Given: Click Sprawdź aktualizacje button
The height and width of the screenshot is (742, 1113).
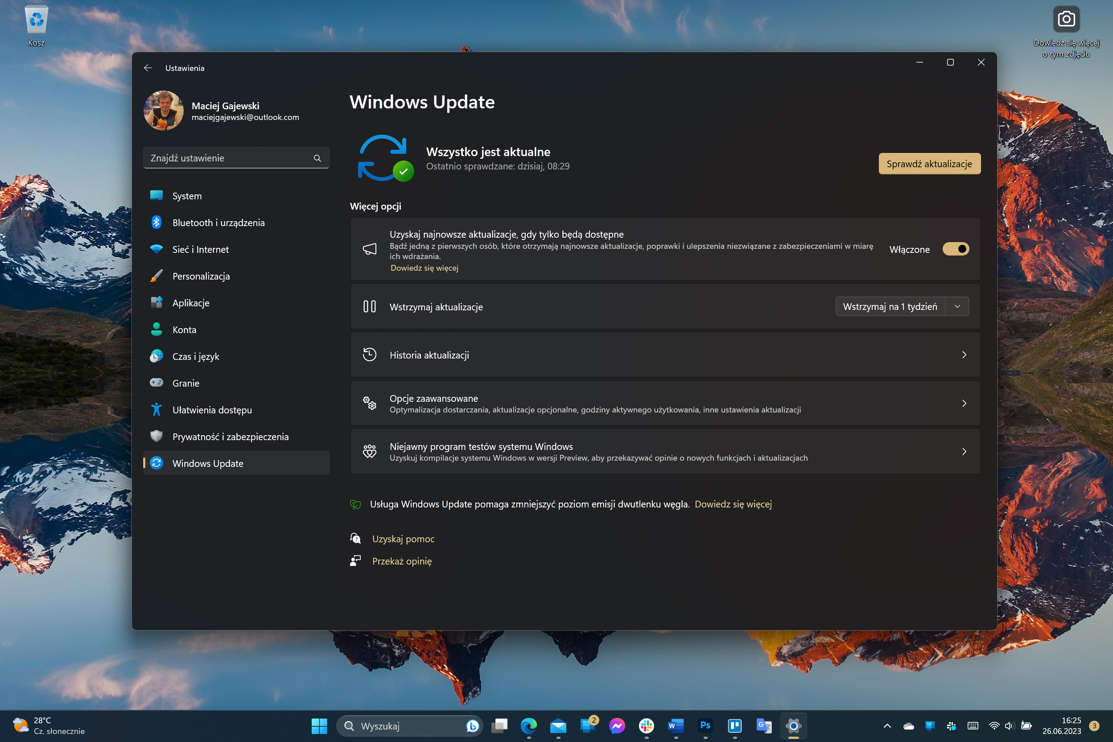Looking at the screenshot, I should click(929, 164).
